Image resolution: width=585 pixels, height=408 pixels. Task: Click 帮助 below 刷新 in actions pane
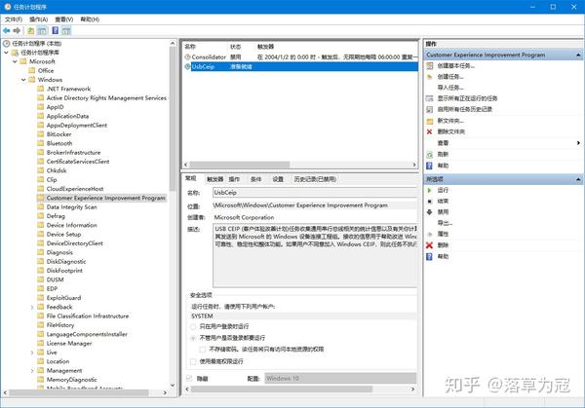point(443,166)
